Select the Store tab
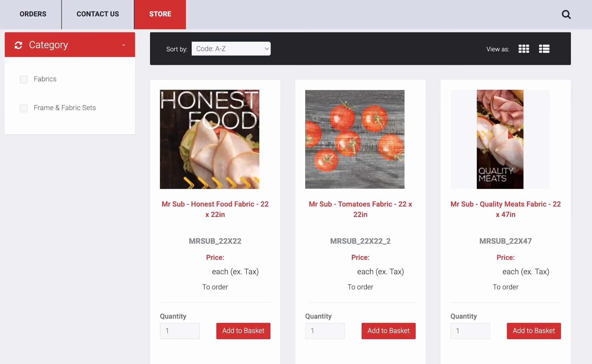Viewport: 592px width, 364px height. click(x=160, y=14)
